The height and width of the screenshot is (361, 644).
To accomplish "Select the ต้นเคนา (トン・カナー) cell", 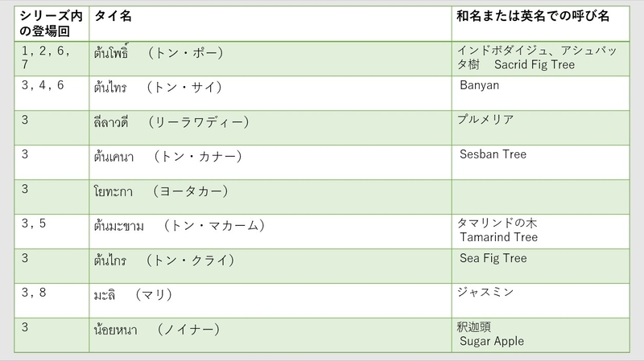I will click(270, 162).
